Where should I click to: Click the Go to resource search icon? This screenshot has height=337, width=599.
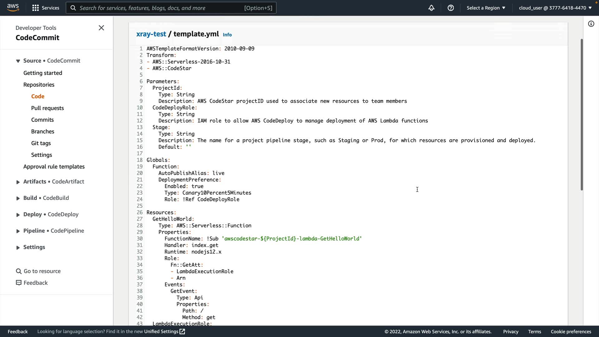point(19,271)
